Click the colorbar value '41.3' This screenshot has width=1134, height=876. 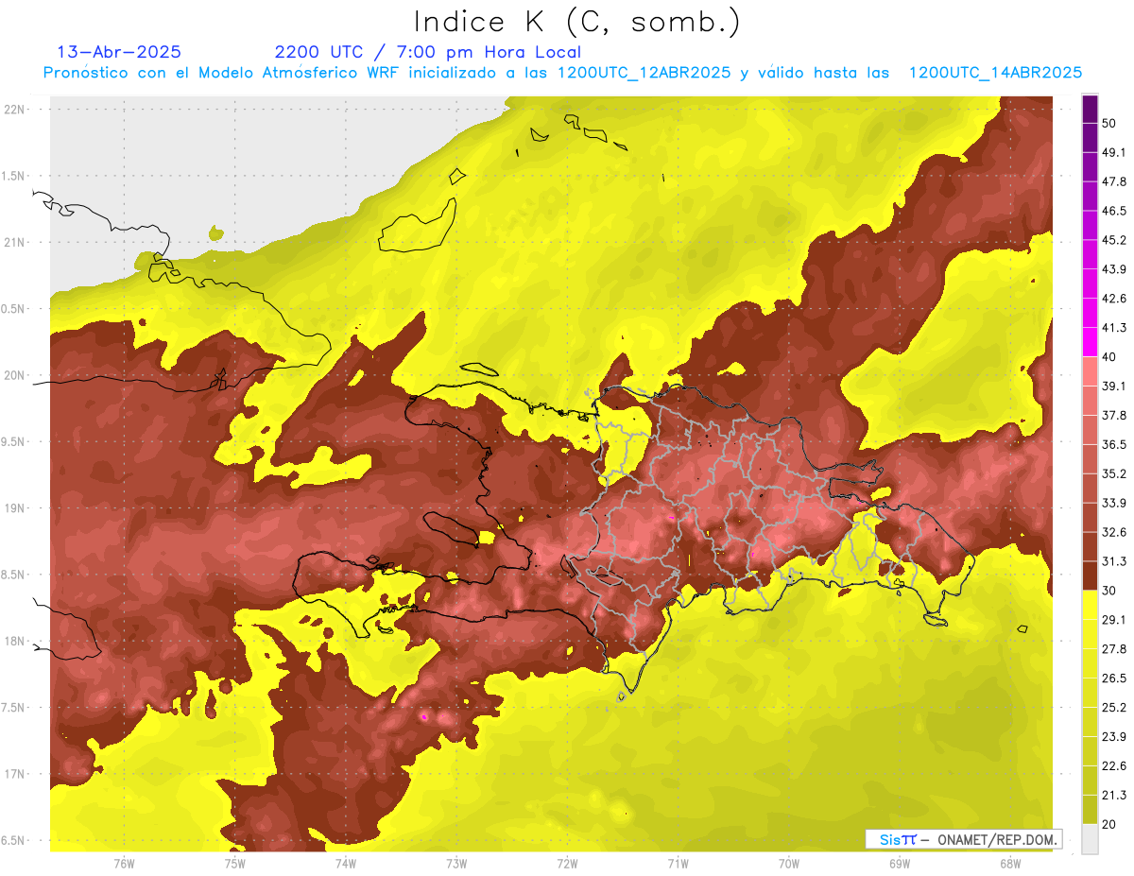pos(1114,328)
